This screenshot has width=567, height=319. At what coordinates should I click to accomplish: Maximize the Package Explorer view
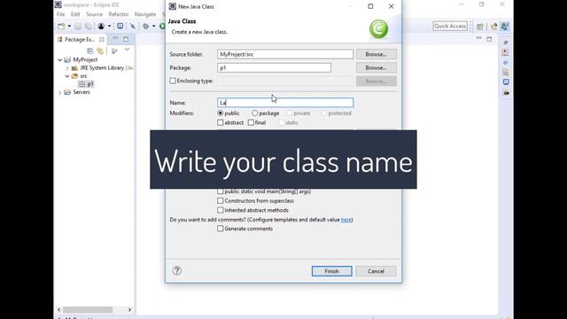pyautogui.click(x=126, y=39)
